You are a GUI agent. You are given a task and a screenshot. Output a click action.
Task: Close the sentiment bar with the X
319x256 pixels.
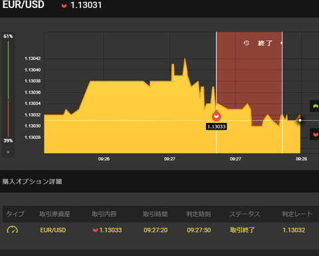8,152
